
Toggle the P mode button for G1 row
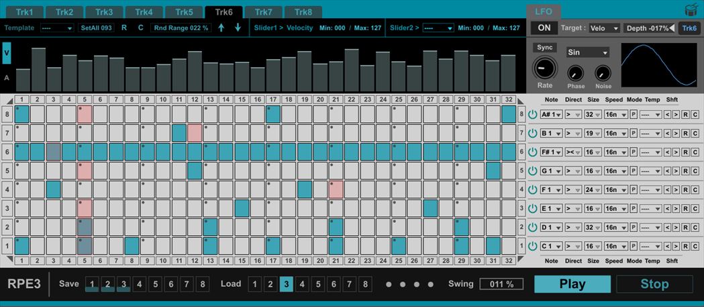pyautogui.click(x=633, y=171)
